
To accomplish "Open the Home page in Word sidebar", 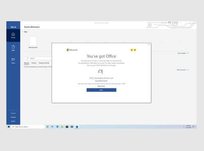I will 13,35.
